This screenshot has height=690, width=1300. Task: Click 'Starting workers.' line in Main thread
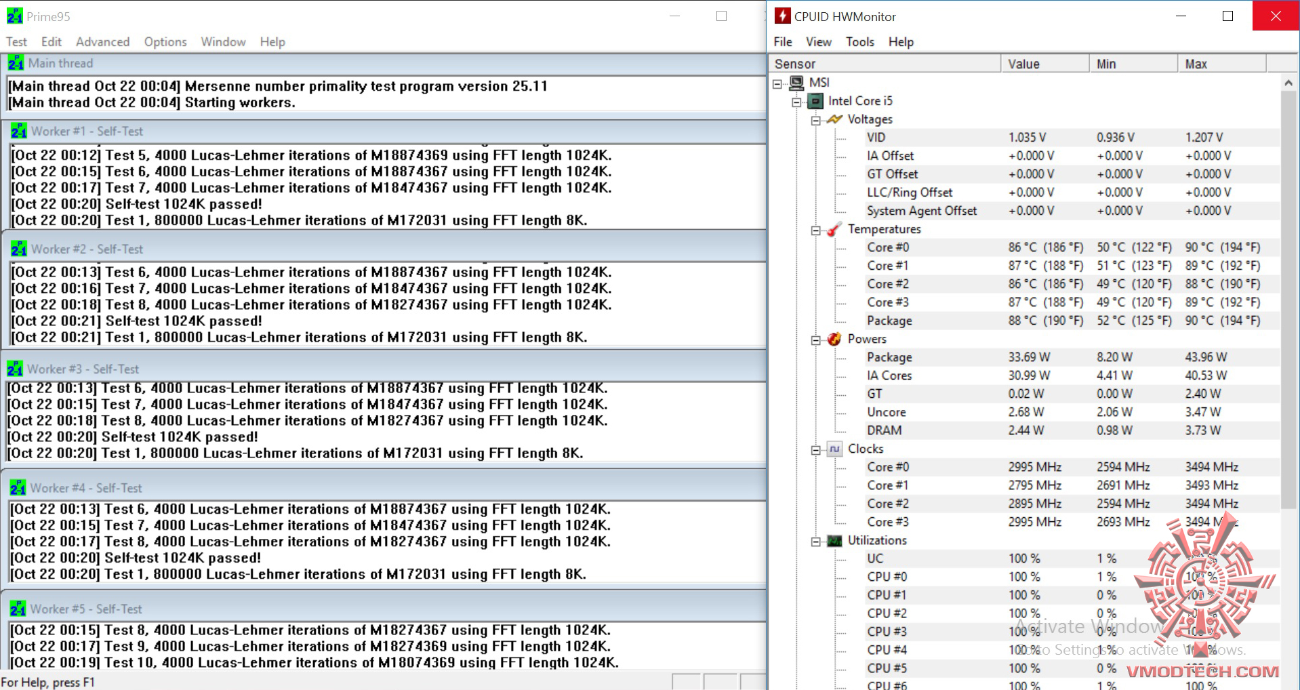pyautogui.click(x=240, y=102)
